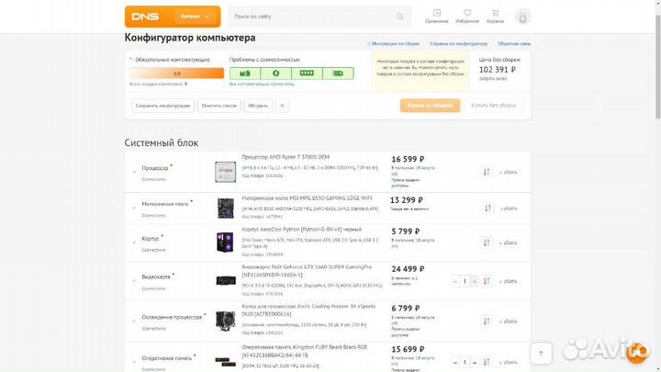Screen dimensions: 661x372
Task: Open the Arctic Cooling Freezer cooler thumbnail
Action: 226,321
